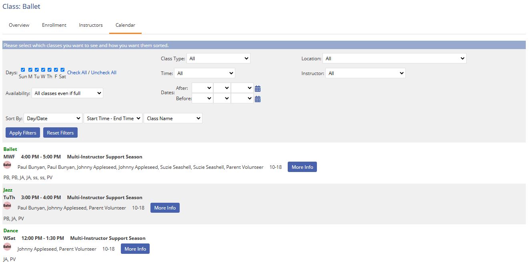Screen dimensions: 529x267
Task: Expand the Instructor dropdown
Action: point(365,73)
